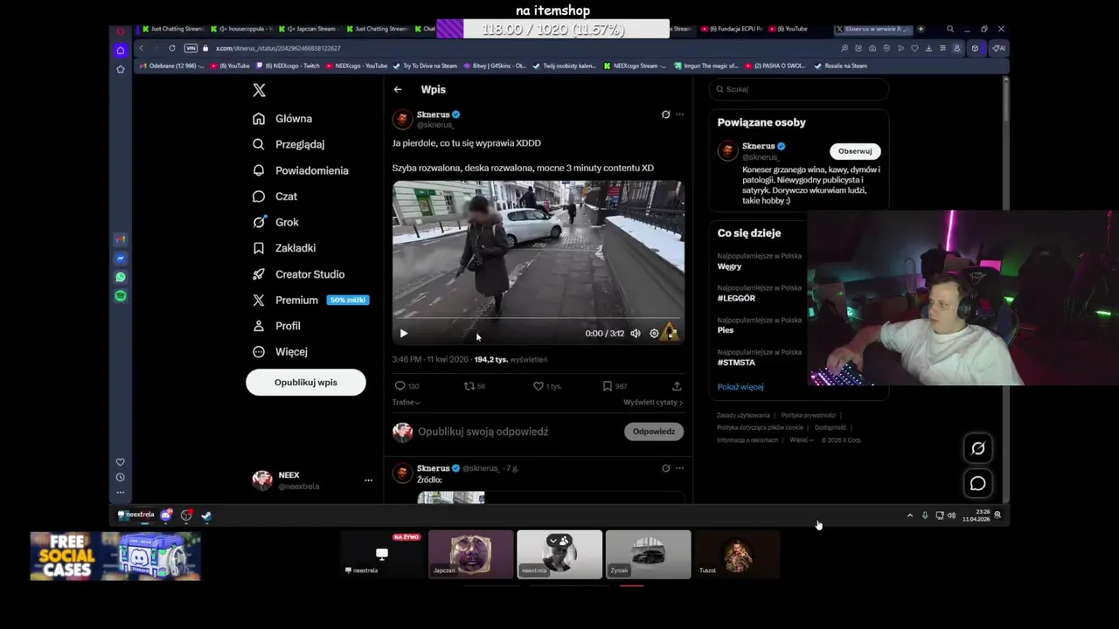Open Główna home in X sidebar
Viewport: 1119px width, 629px height.
[x=282, y=119]
